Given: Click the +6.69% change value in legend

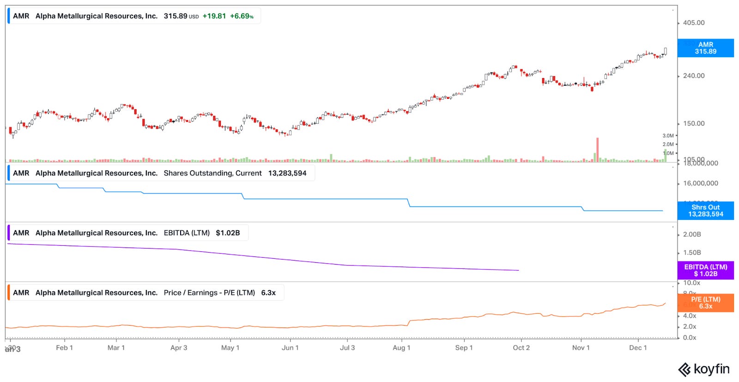Looking at the screenshot, I should click(x=242, y=16).
